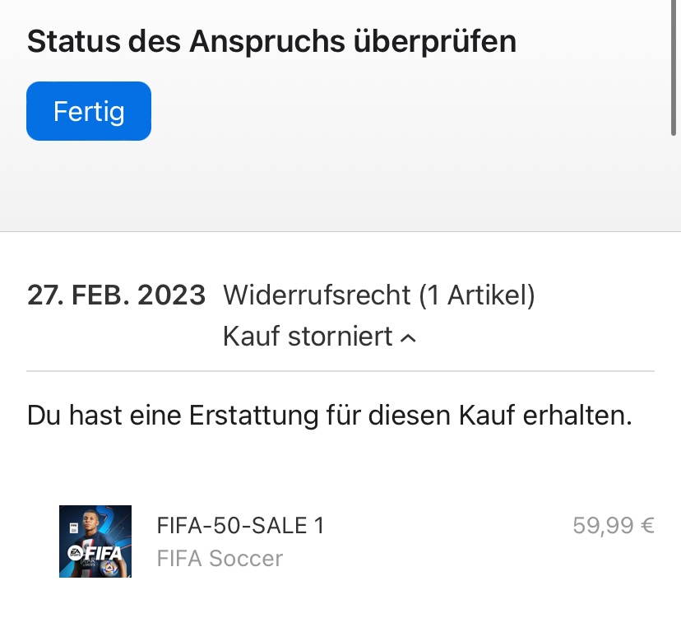
Task: Collapse details with Kauf storniert chevron
Action: 408,337
